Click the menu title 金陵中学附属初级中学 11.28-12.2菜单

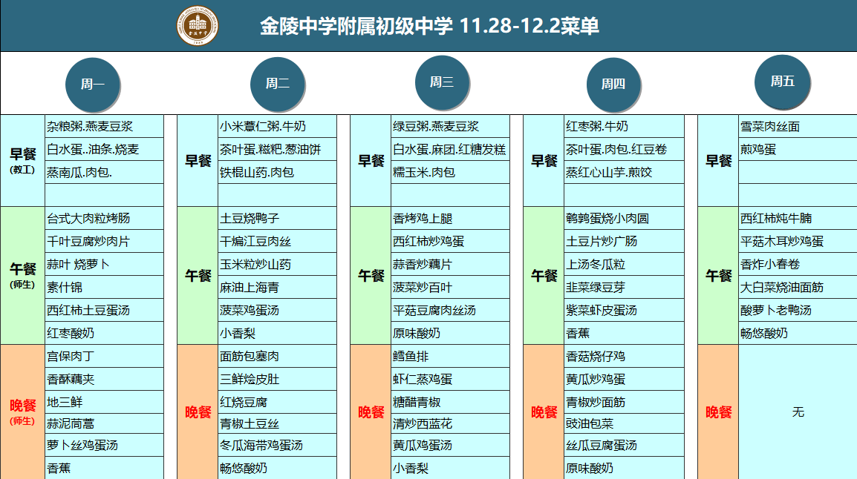click(429, 27)
